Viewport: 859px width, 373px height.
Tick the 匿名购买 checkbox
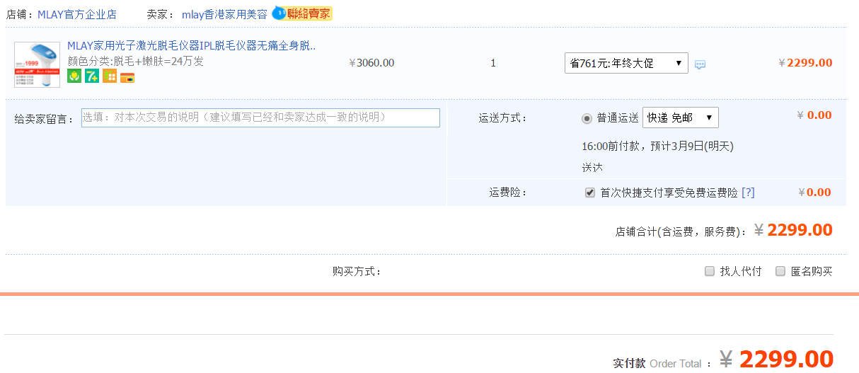[780, 271]
